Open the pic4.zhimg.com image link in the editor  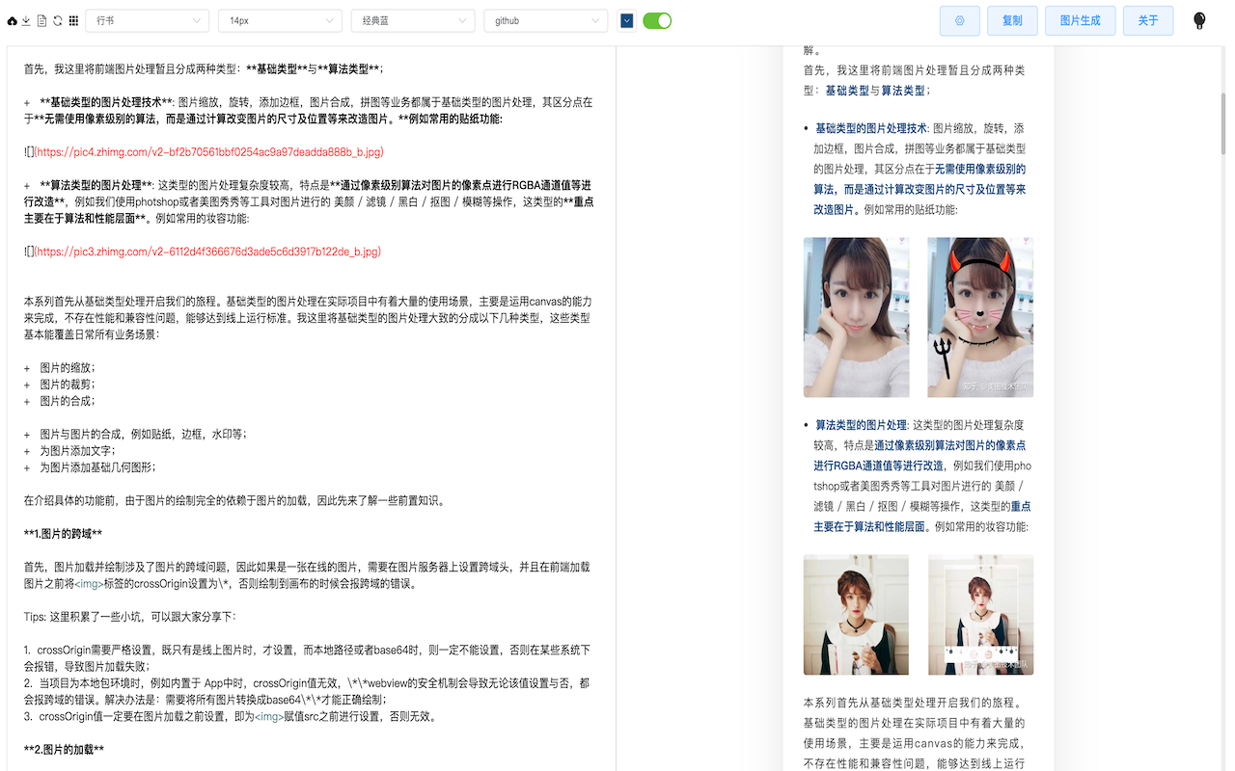[x=207, y=151]
